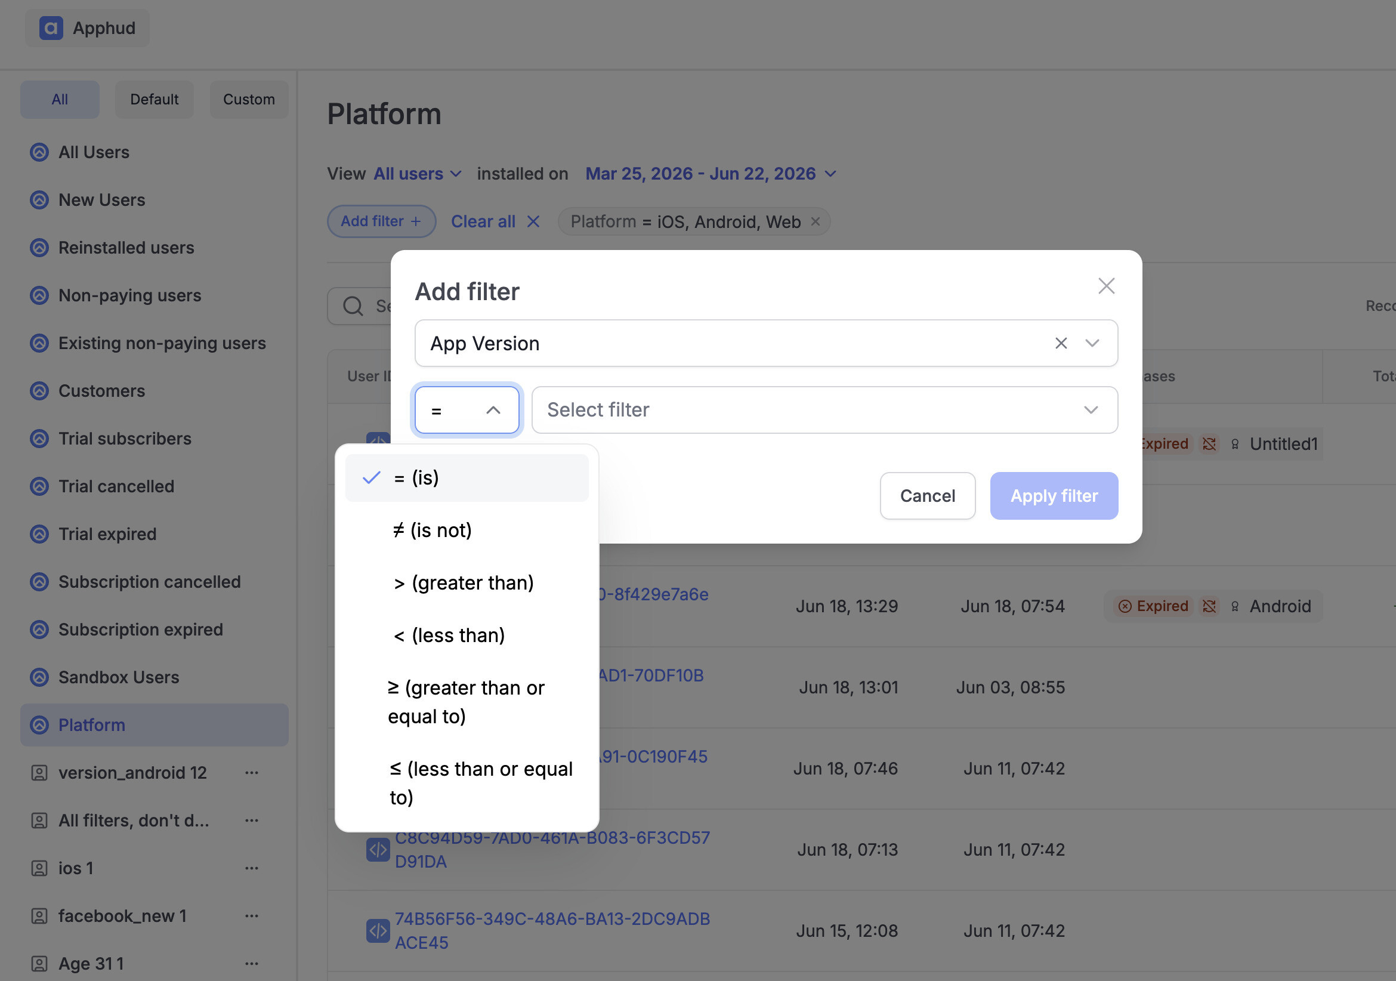Choose ≥ (greater than or equal to) option
This screenshot has width=1396, height=981.
(x=467, y=702)
